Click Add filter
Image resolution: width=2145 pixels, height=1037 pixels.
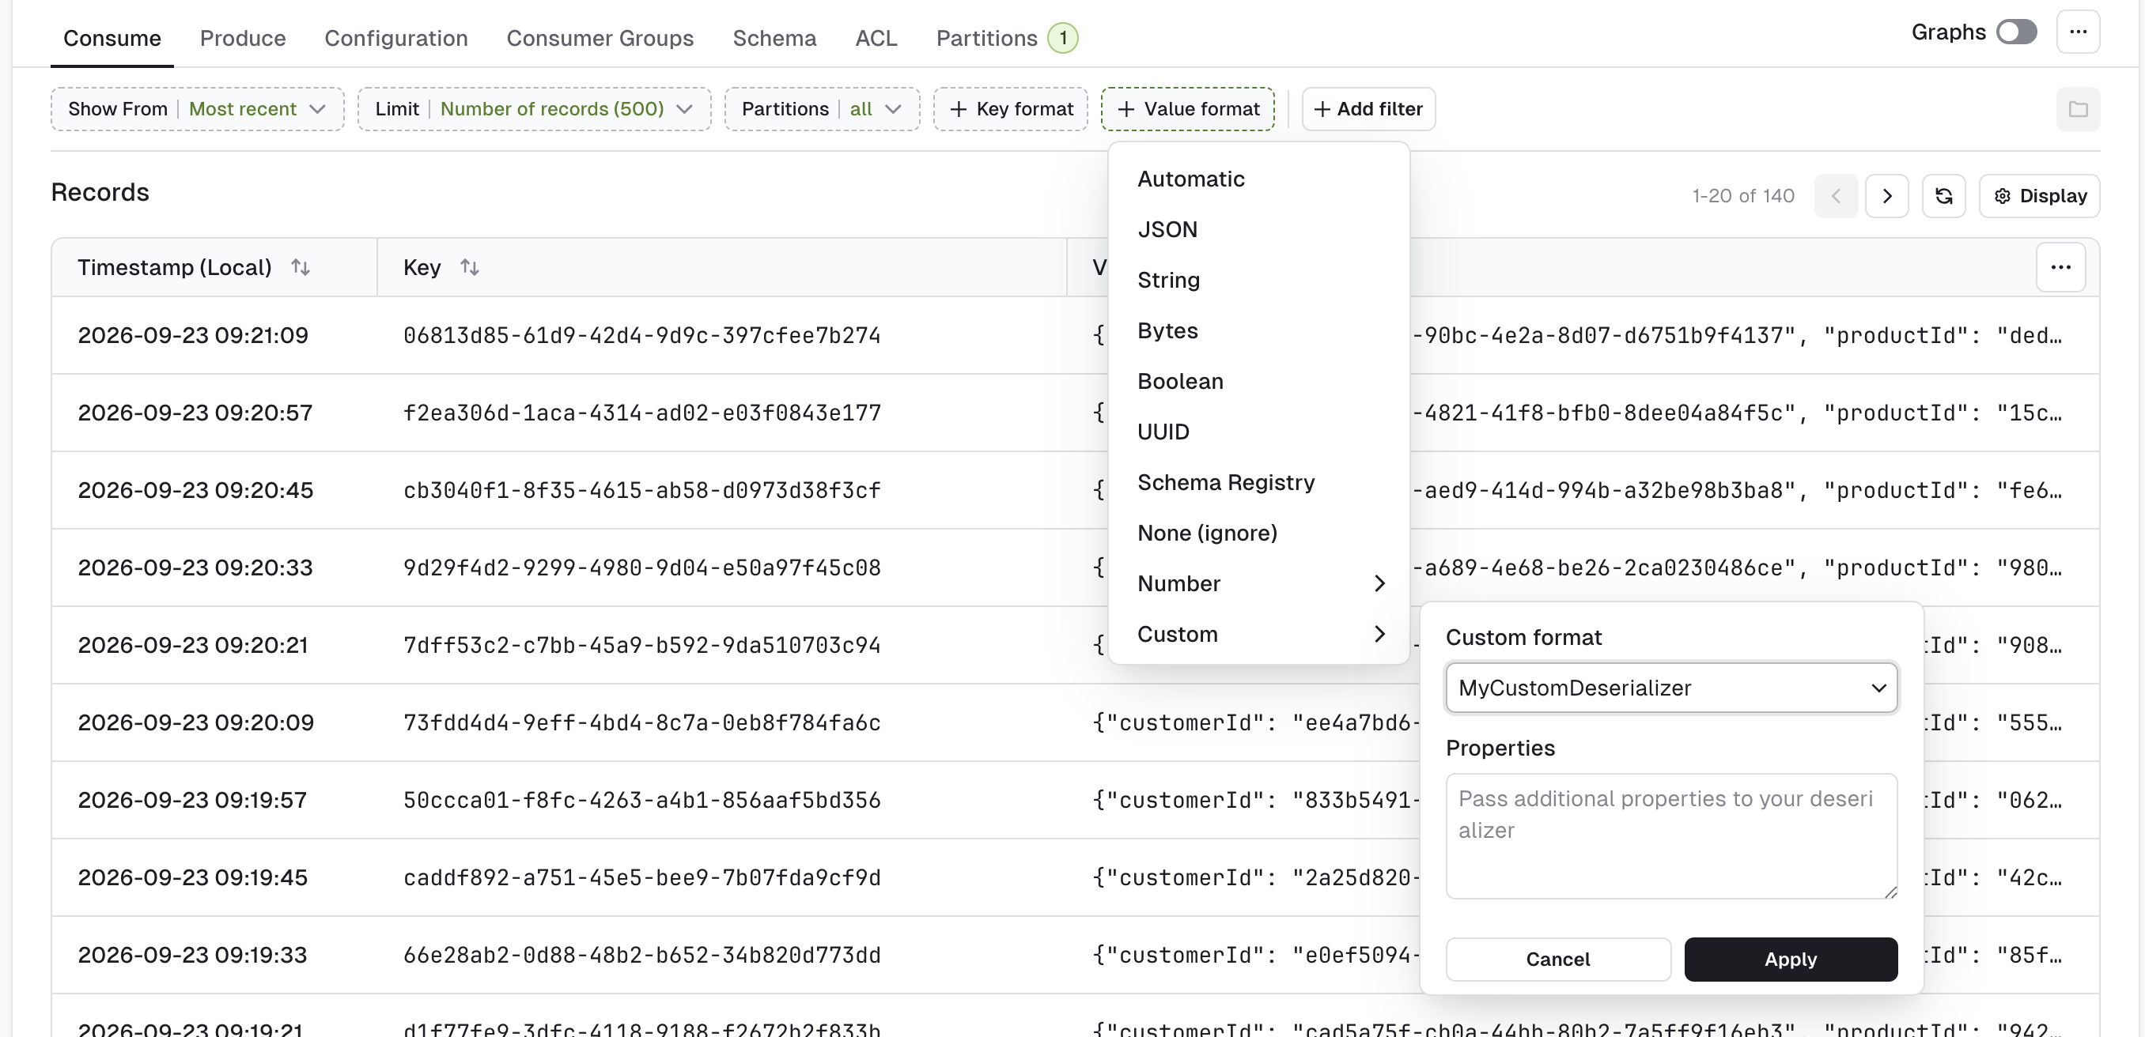(1368, 109)
